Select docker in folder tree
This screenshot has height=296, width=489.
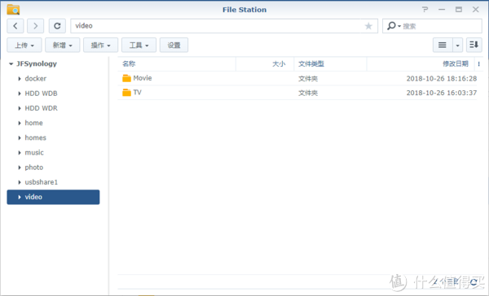click(x=36, y=79)
